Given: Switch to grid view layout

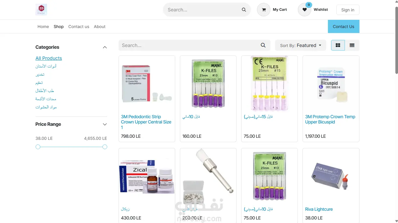Looking at the screenshot, I should 338,45.
